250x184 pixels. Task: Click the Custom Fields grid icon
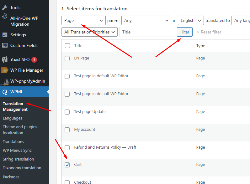coord(5,45)
